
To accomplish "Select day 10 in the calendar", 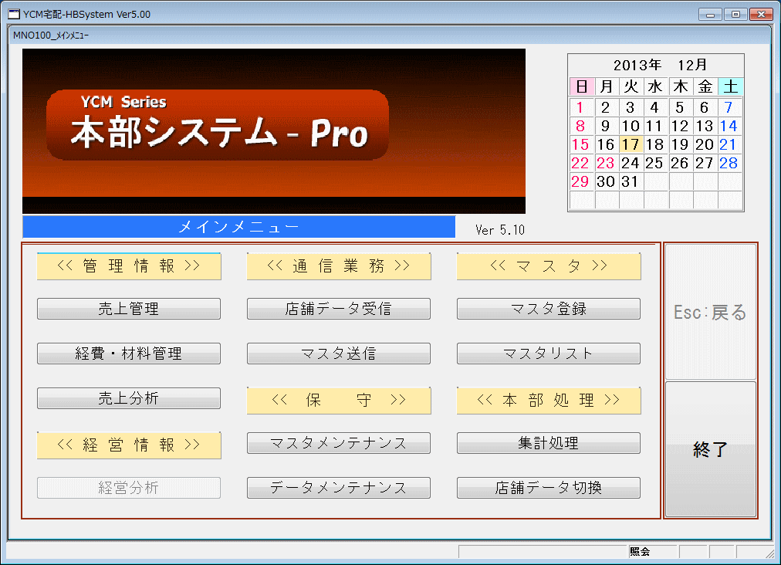I will click(631, 126).
